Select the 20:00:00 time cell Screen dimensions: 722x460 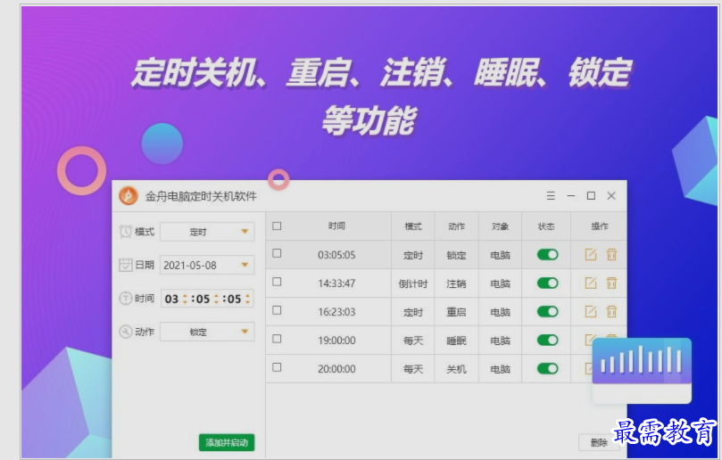click(x=336, y=369)
